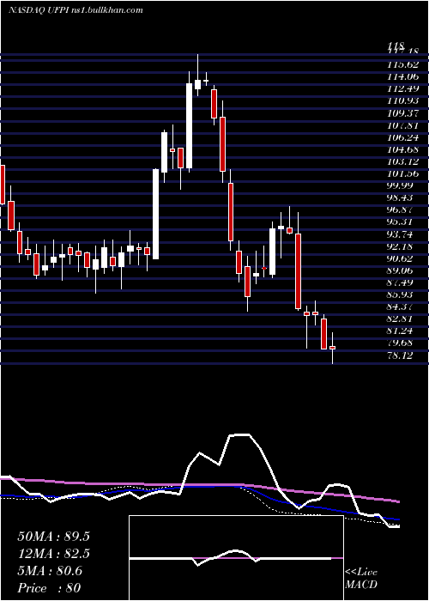This screenshot has height=601, width=429.
Task: Click the 106.24 price axis label
Action: [x=402, y=137]
